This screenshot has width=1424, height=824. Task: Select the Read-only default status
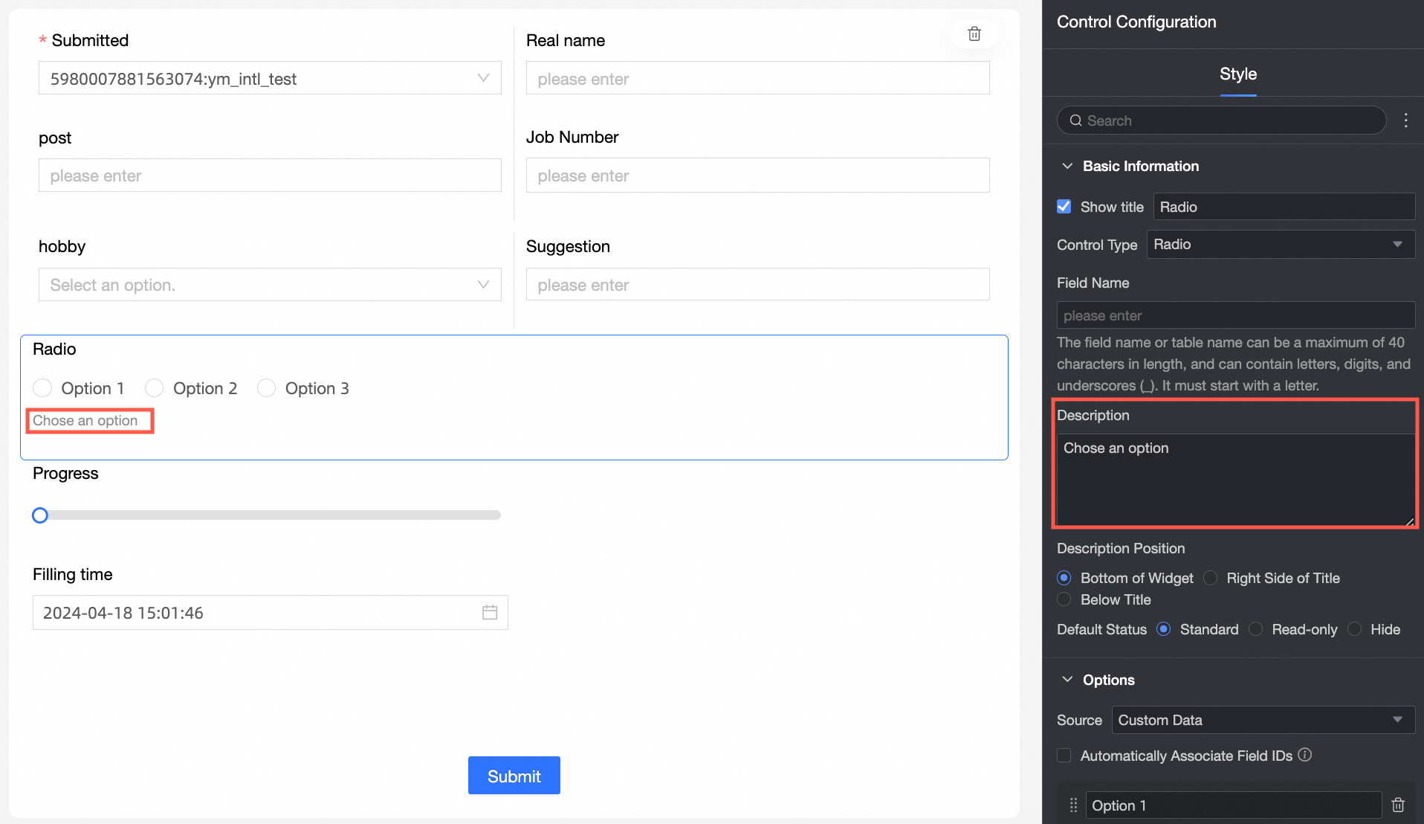(1256, 629)
